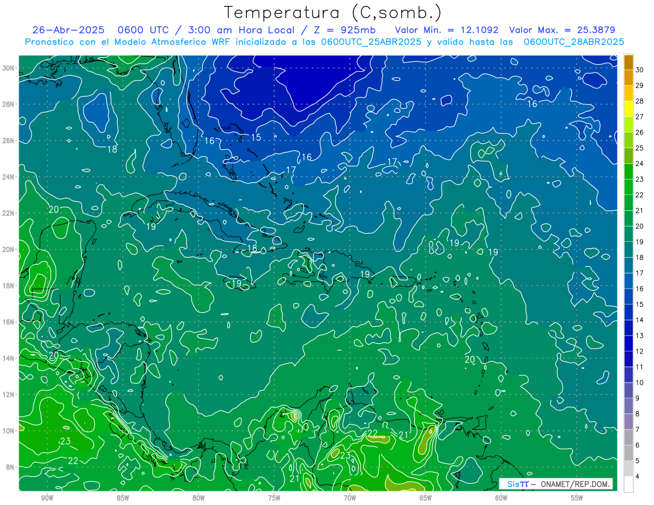Click the color scale label "12"

coord(640,351)
